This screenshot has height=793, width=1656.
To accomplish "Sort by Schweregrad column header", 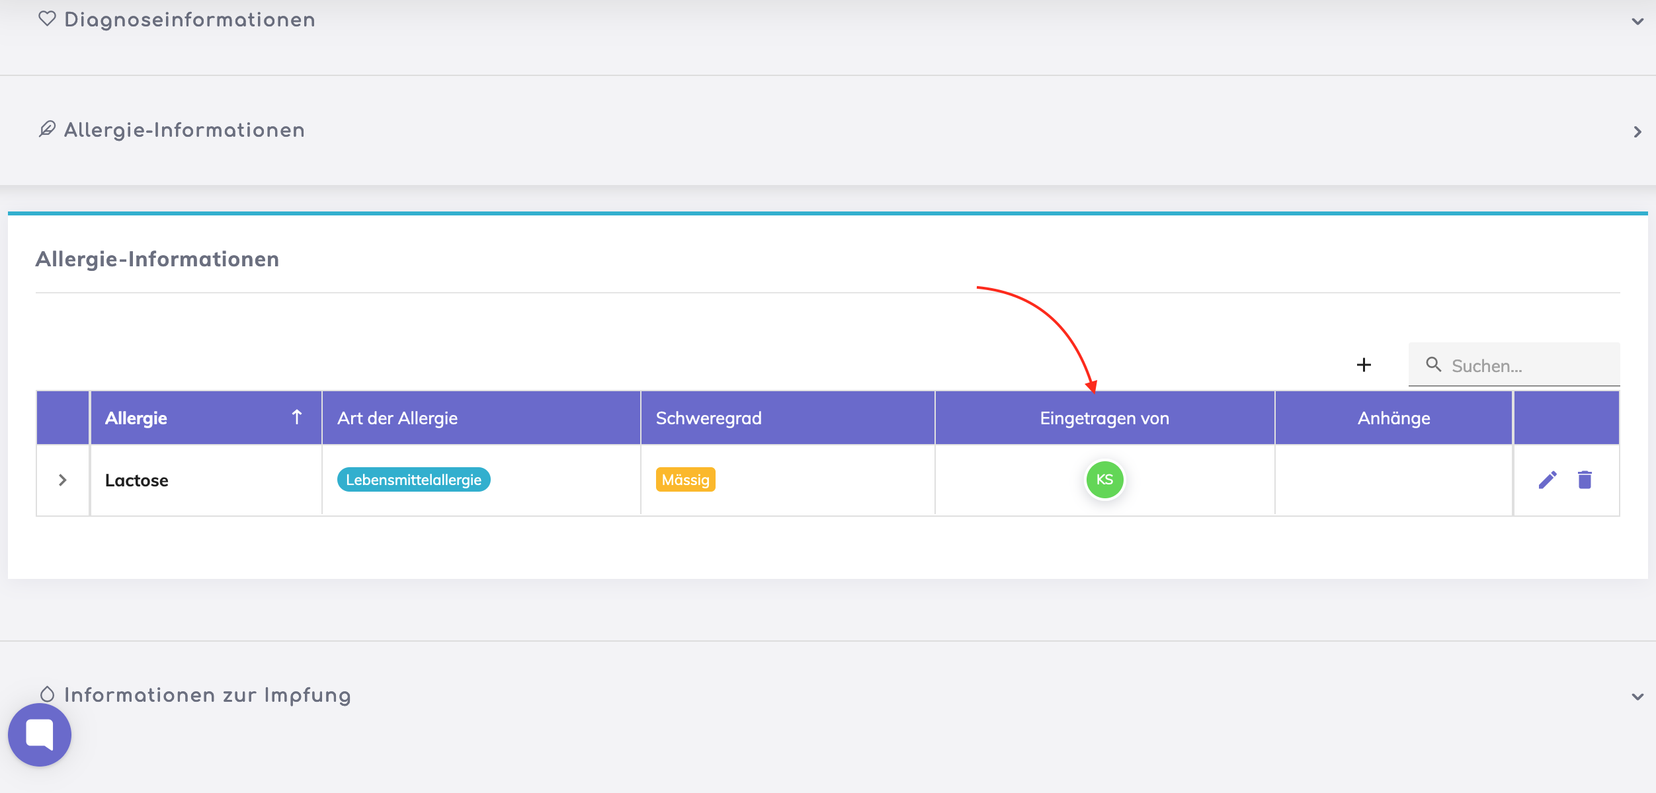I will coord(708,418).
